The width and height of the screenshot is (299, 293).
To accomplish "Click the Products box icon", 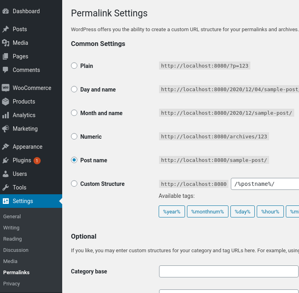I will click(x=6, y=102).
